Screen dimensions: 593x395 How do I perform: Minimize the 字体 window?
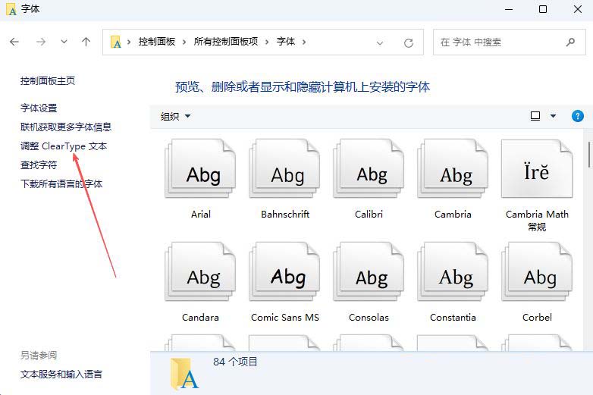[x=509, y=9]
